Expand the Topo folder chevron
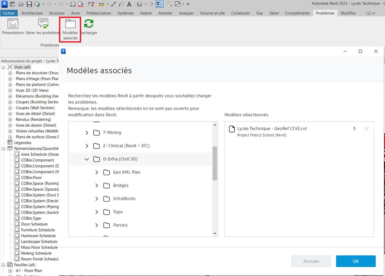Viewport: 385px width, 276px height. pyautogui.click(x=97, y=212)
